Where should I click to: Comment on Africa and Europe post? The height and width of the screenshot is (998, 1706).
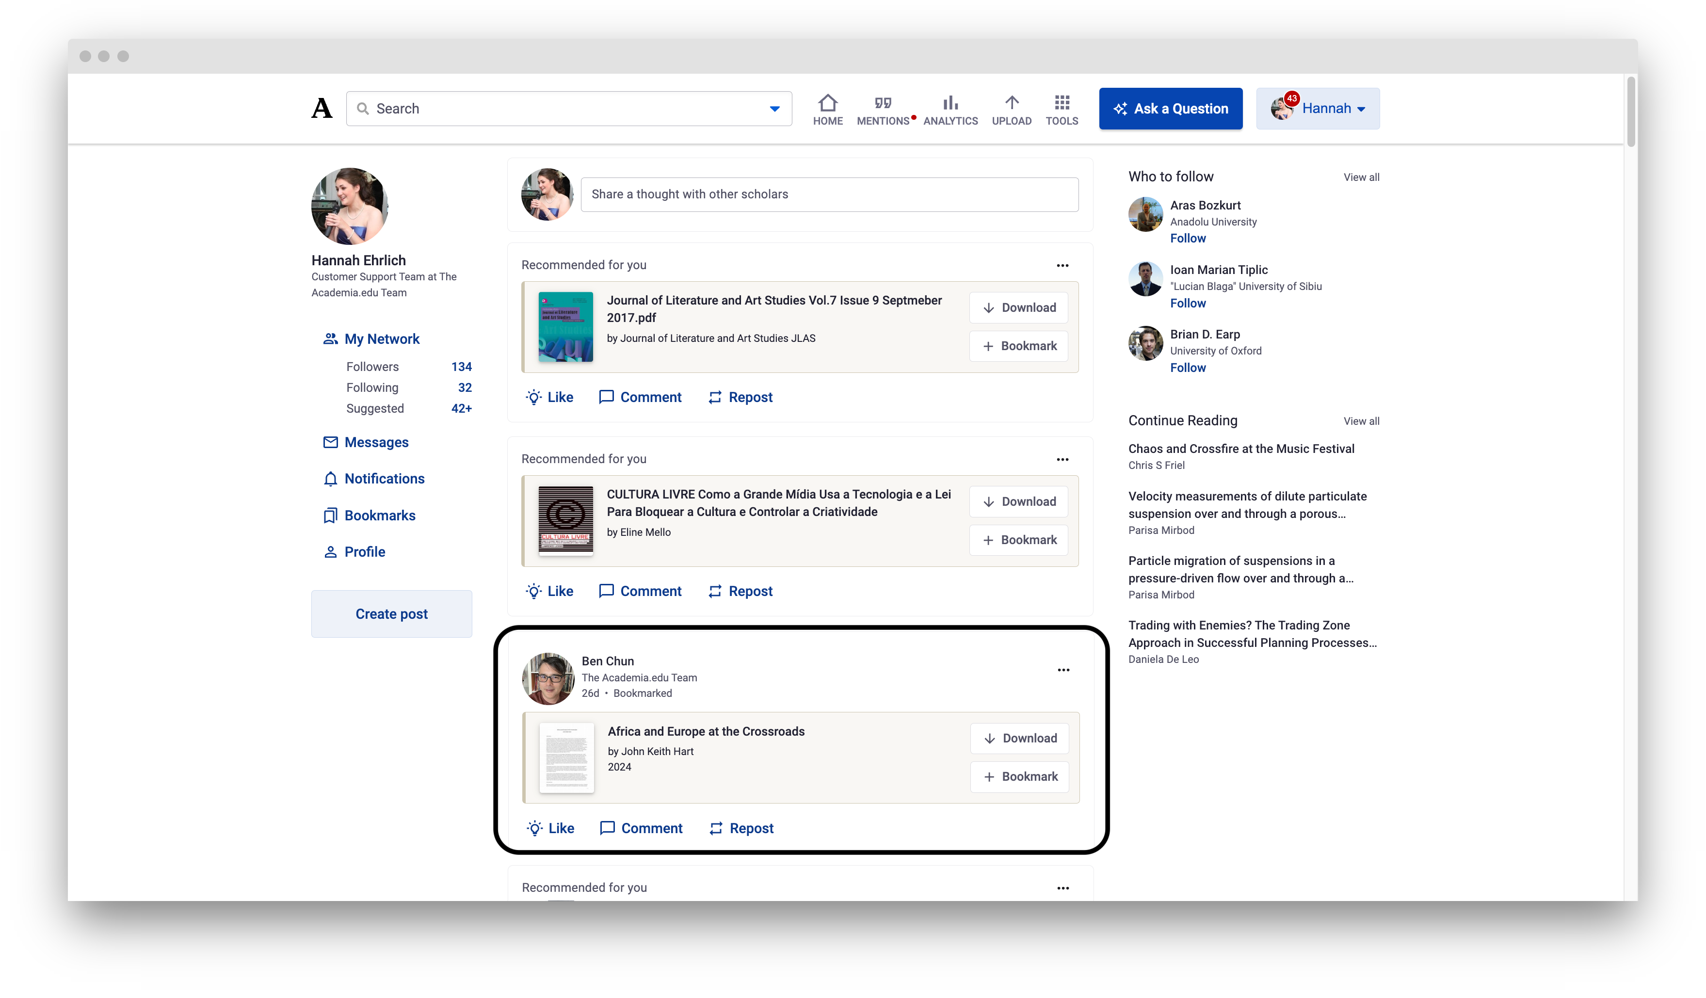tap(641, 828)
